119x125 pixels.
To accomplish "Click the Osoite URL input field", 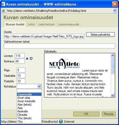I will [x=44, y=36].
